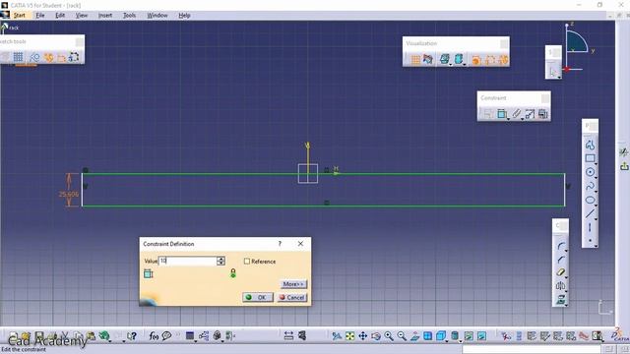Click the 25.606 dimension label

[69, 195]
